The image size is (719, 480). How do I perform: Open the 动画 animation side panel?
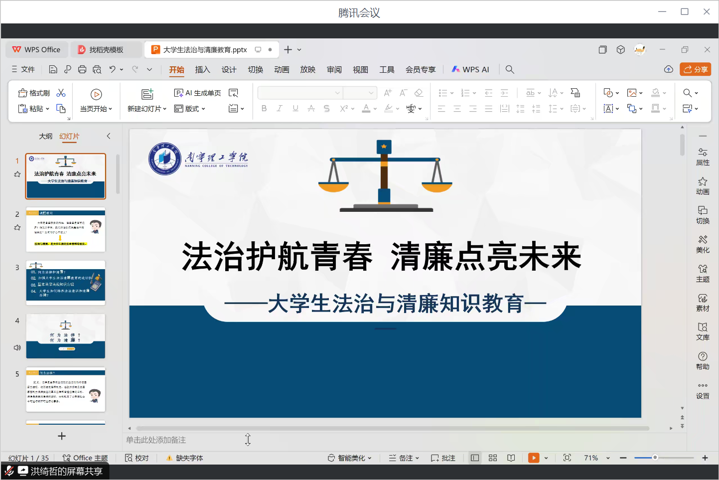click(x=703, y=185)
